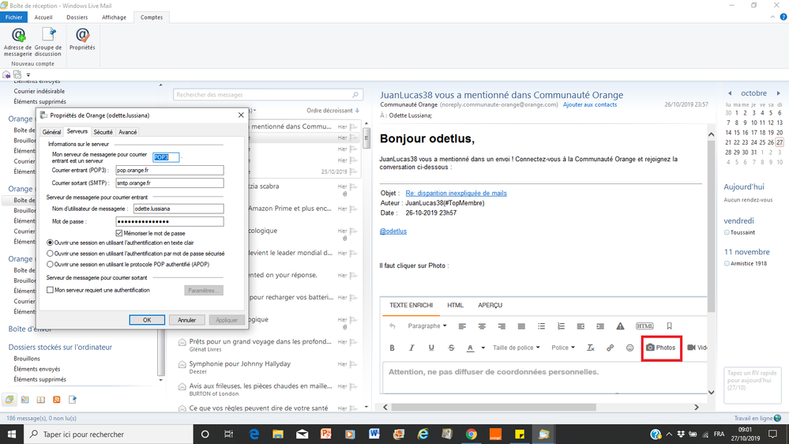
Task: Click the HTML code icon in editor
Action: 644,326
